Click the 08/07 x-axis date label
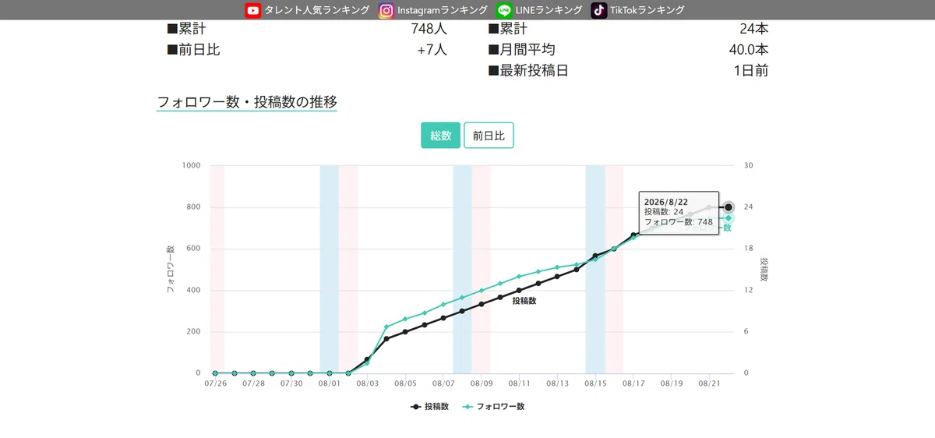The image size is (935, 438). pos(443,383)
